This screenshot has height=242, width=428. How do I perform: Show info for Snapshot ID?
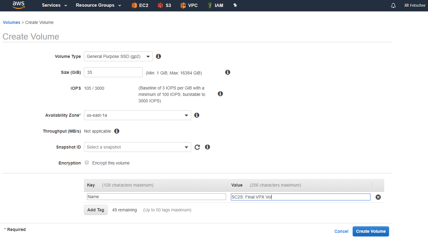click(x=207, y=147)
